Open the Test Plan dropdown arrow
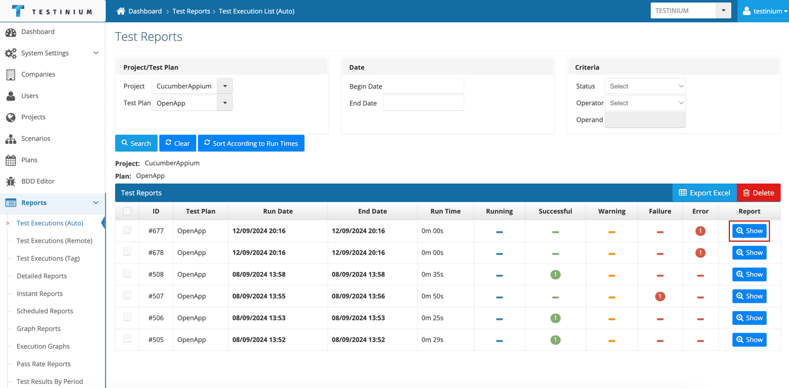 click(225, 103)
